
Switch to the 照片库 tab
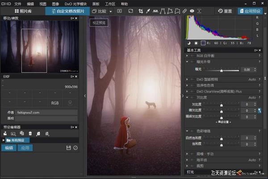pyautogui.click(x=22, y=11)
